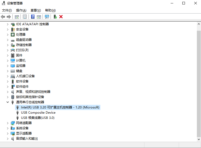The height and width of the screenshot is (148, 201).
Task: Select the 打印队列 label
Action: (22, 50)
